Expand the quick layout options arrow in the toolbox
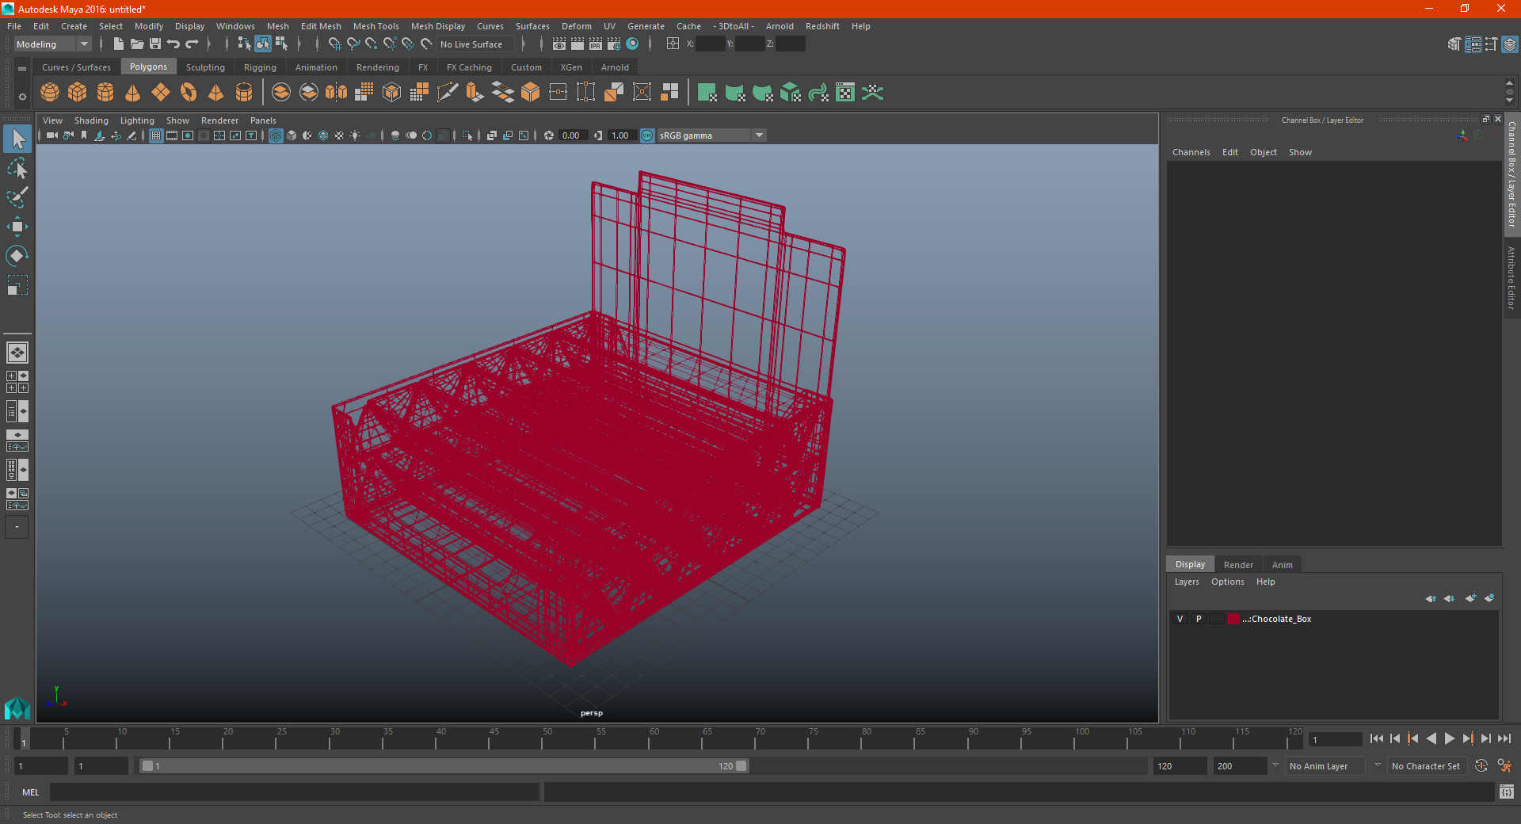1521x824 pixels. pos(17,527)
